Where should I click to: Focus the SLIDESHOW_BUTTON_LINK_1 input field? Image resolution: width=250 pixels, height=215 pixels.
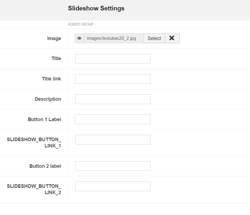point(113,139)
